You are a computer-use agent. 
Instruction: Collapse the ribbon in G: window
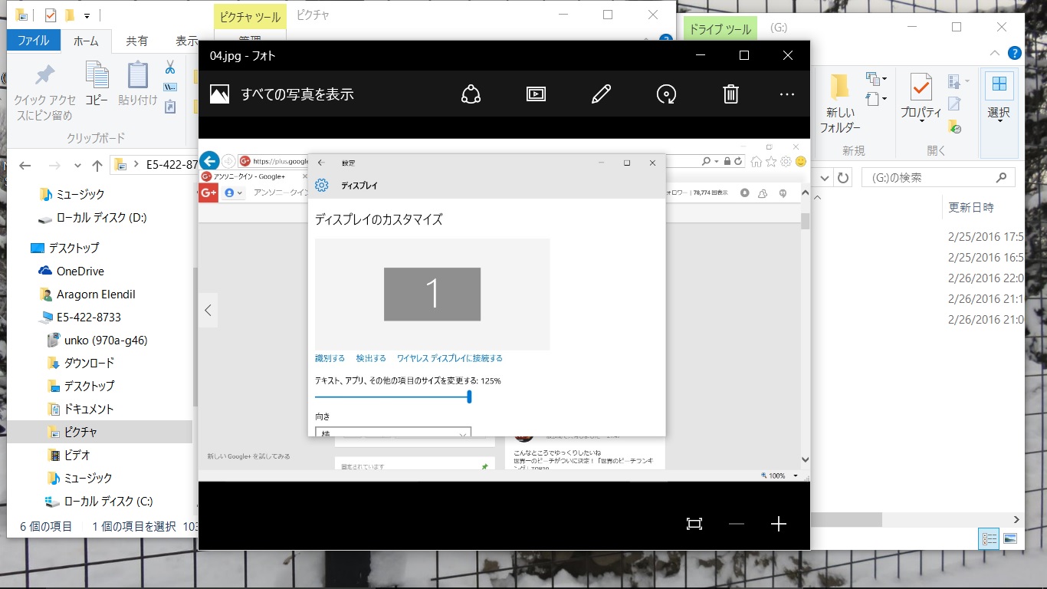point(994,53)
